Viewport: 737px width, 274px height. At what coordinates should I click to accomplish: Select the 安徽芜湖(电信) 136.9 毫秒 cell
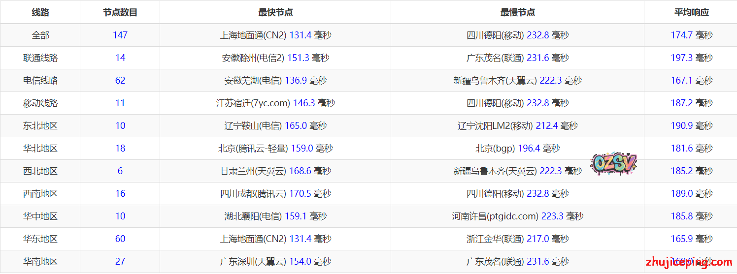[275, 80]
